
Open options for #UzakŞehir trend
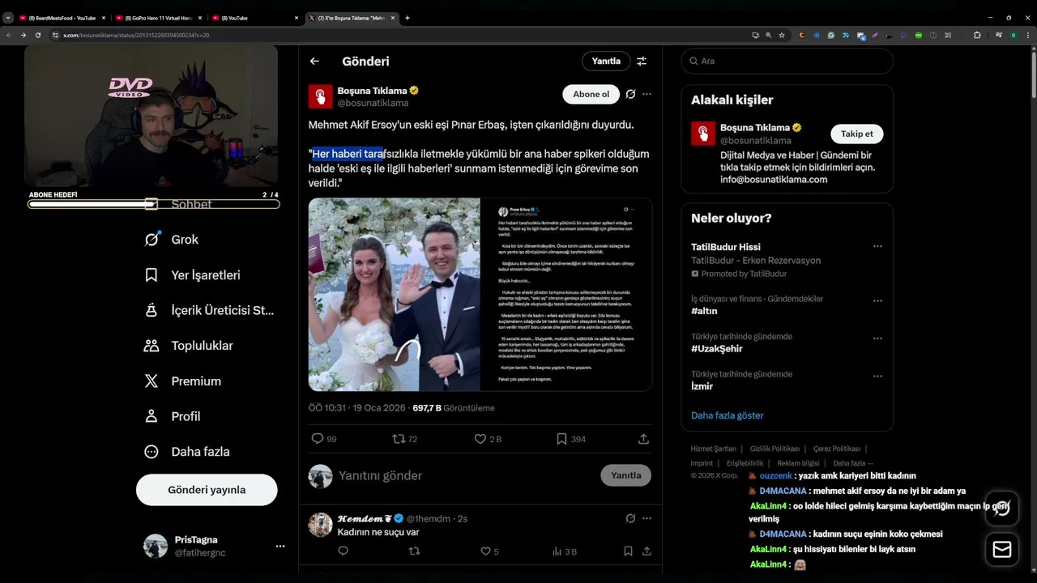(x=877, y=338)
